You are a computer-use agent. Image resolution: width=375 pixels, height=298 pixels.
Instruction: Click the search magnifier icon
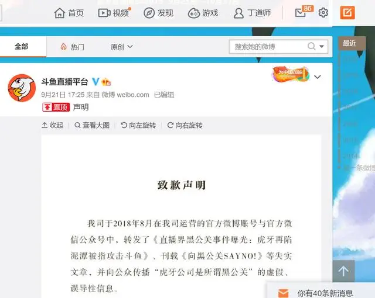tap(311, 46)
